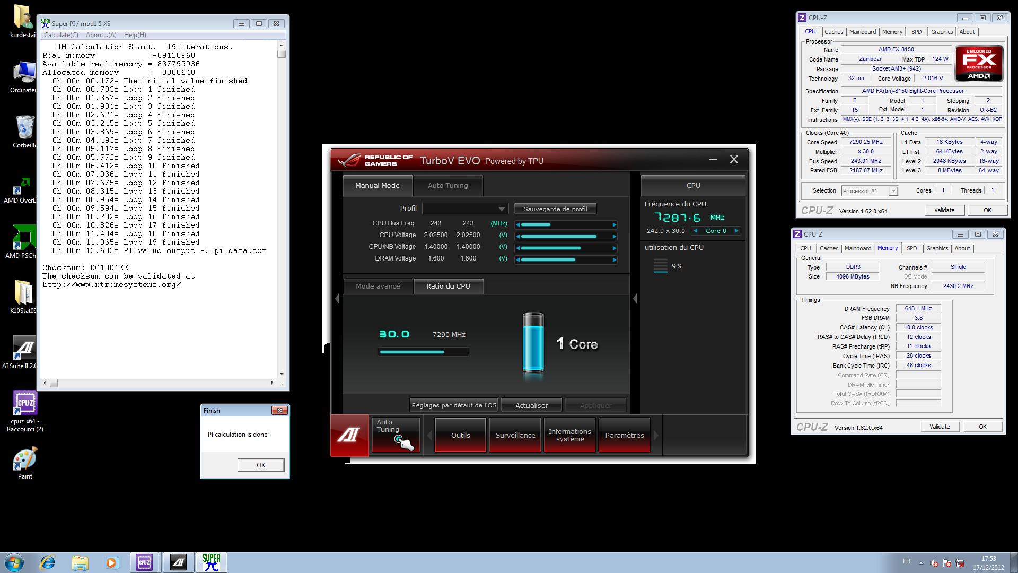
Task: Open the Auto Tuning panel button with the hand icon
Action: (x=396, y=435)
